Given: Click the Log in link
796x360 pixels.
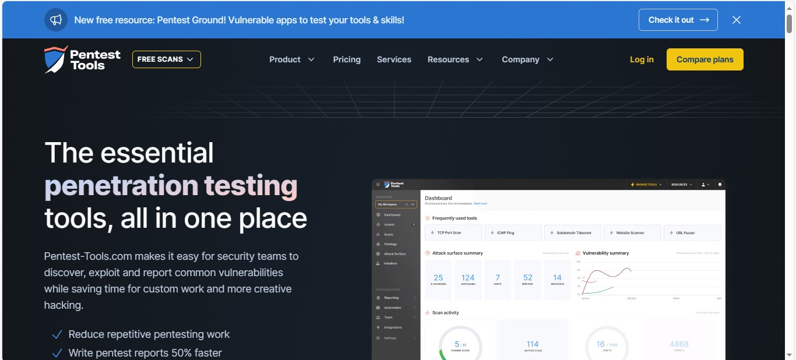Looking at the screenshot, I should 642,59.
